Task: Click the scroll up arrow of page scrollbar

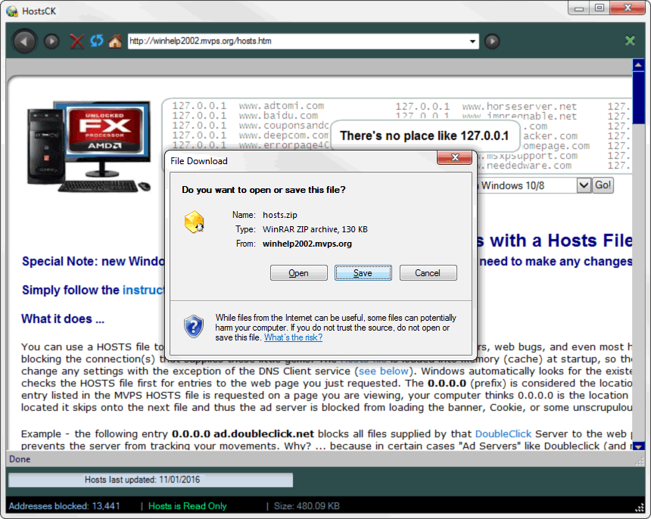Action: click(638, 65)
